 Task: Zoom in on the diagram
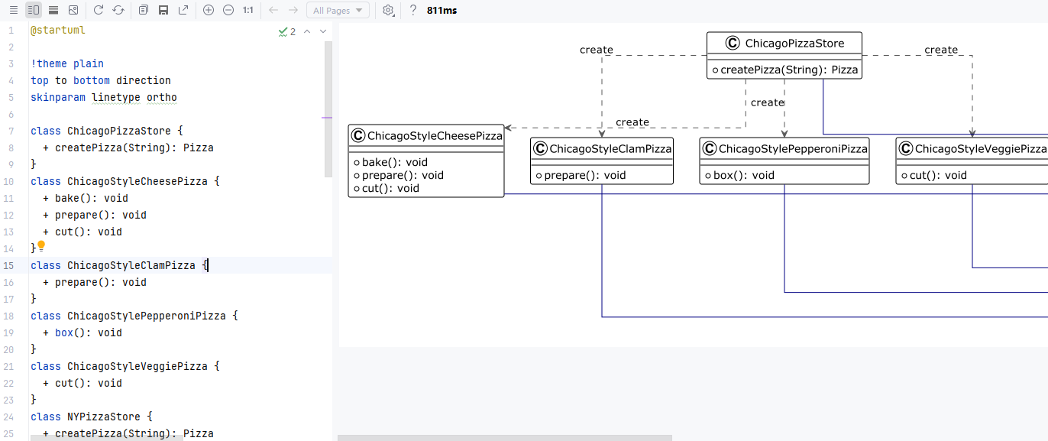coord(209,10)
